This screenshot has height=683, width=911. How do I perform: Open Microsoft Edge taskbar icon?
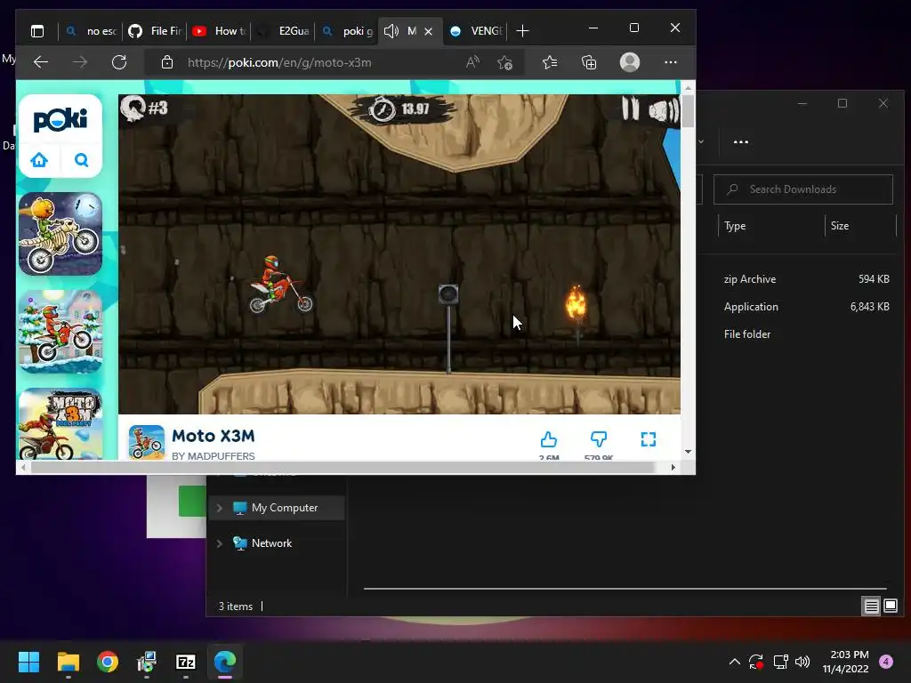(x=225, y=662)
